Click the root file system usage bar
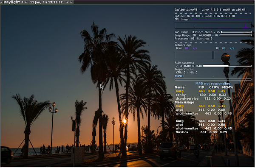The height and width of the screenshot is (168, 255). click(227, 66)
